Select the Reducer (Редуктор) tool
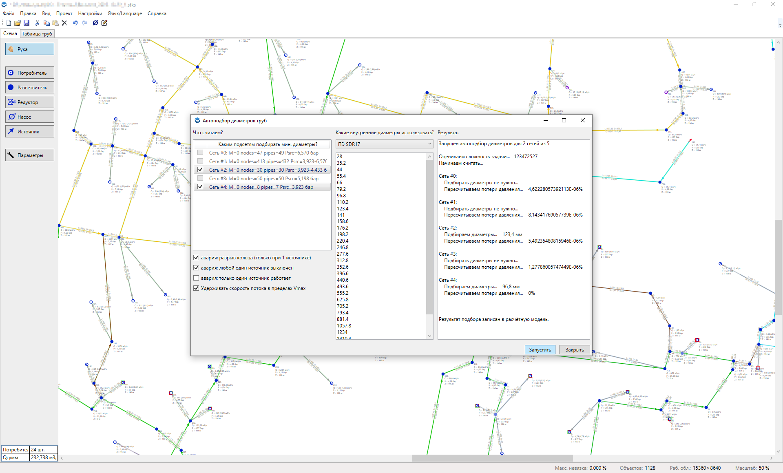 (29, 102)
